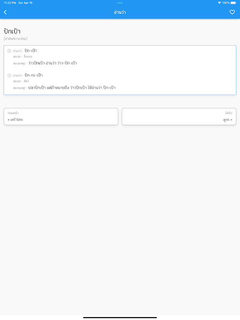
Task: Open previous word card « เศร้าโศก
Action: (61, 116)
